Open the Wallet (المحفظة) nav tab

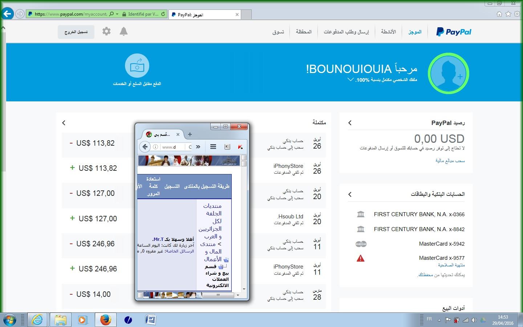click(304, 32)
